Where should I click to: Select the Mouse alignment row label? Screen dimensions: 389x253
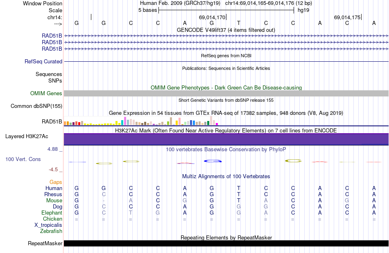click(x=54, y=201)
